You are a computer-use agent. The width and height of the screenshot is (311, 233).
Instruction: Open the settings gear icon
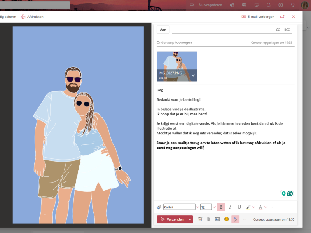[x=280, y=5]
